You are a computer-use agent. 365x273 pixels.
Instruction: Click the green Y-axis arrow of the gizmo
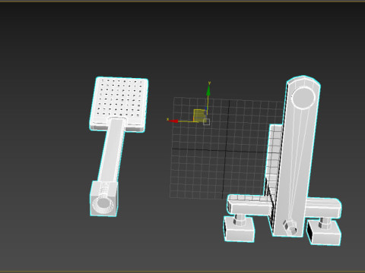pos(208,90)
